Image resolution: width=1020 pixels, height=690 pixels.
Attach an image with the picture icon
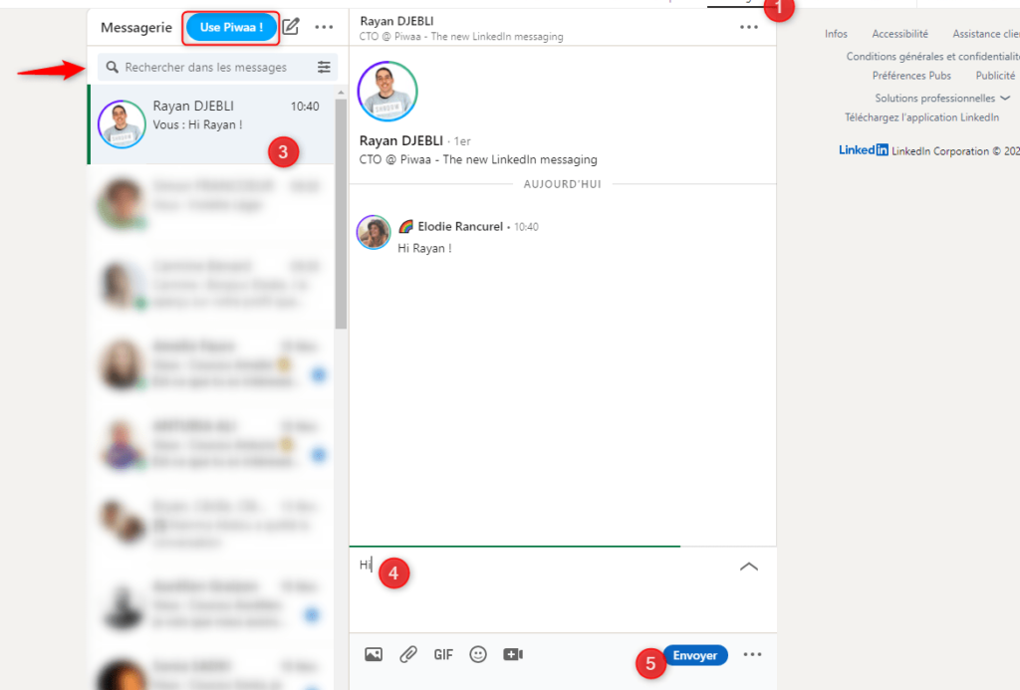pos(374,654)
